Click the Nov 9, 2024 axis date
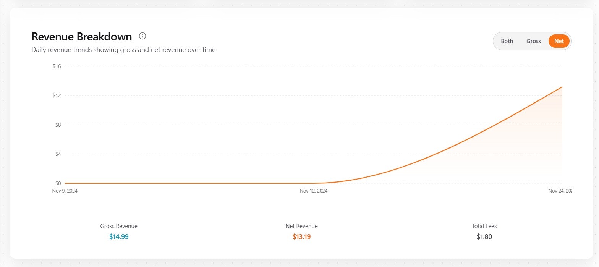The height and width of the screenshot is (267, 599). point(65,191)
